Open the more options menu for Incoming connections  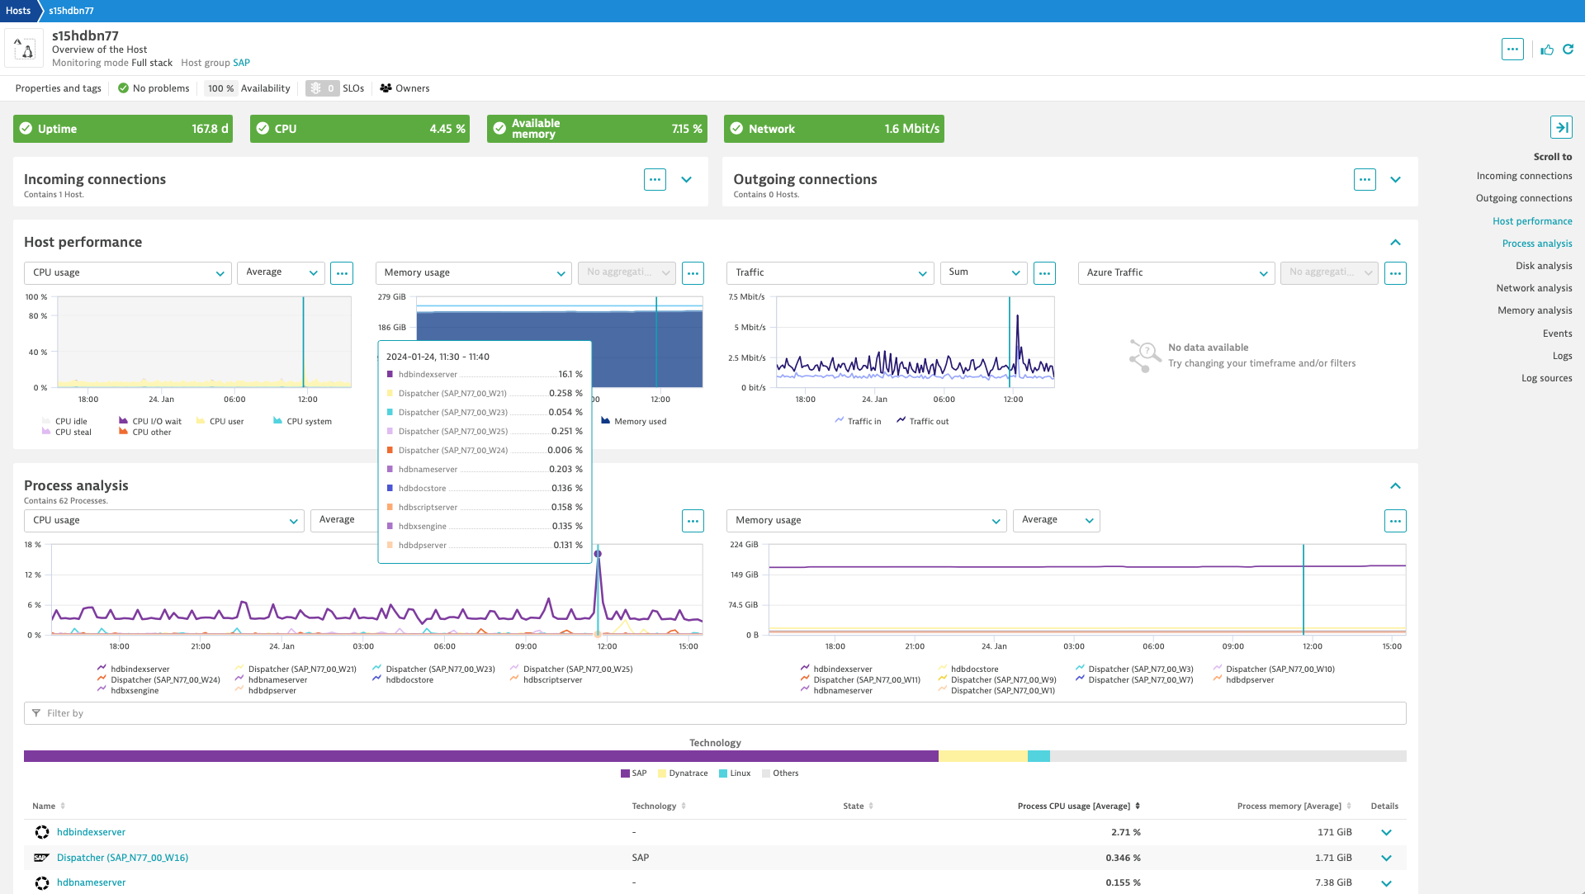655,179
